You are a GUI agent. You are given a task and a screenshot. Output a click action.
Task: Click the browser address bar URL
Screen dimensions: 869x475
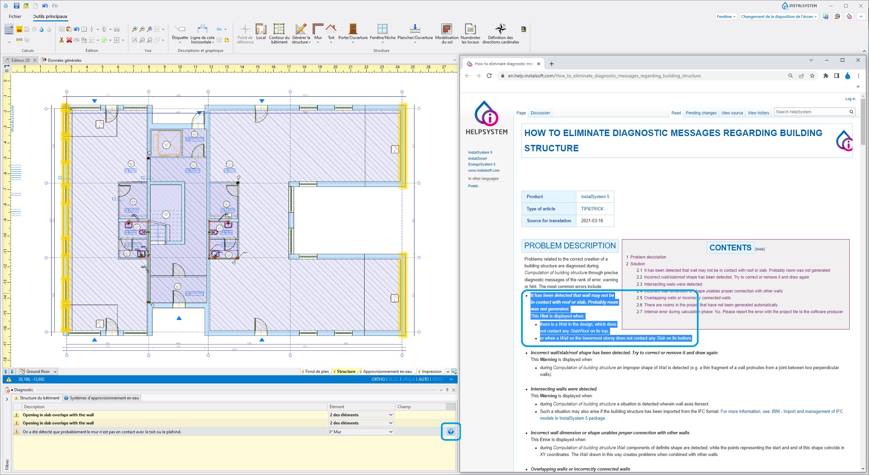pyautogui.click(x=604, y=76)
